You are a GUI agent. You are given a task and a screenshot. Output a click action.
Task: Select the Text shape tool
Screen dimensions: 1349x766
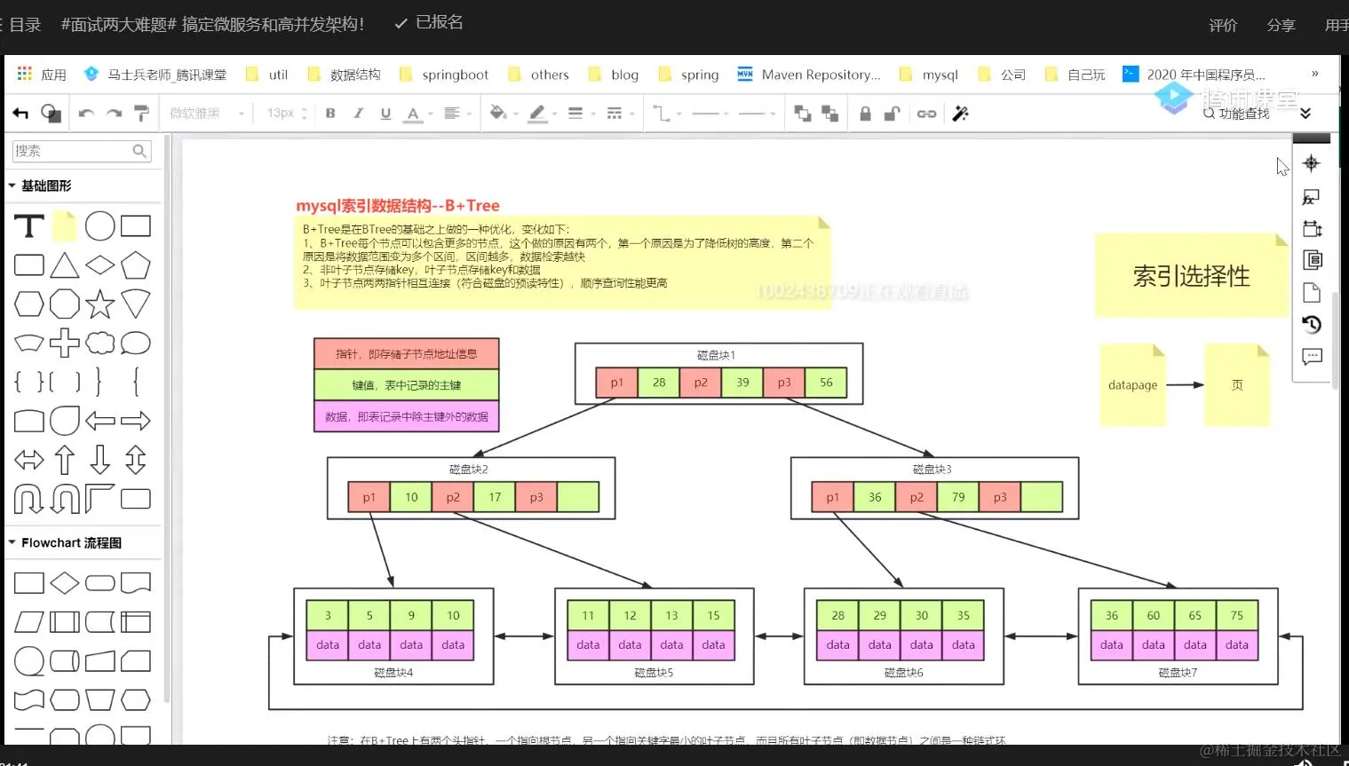click(29, 226)
